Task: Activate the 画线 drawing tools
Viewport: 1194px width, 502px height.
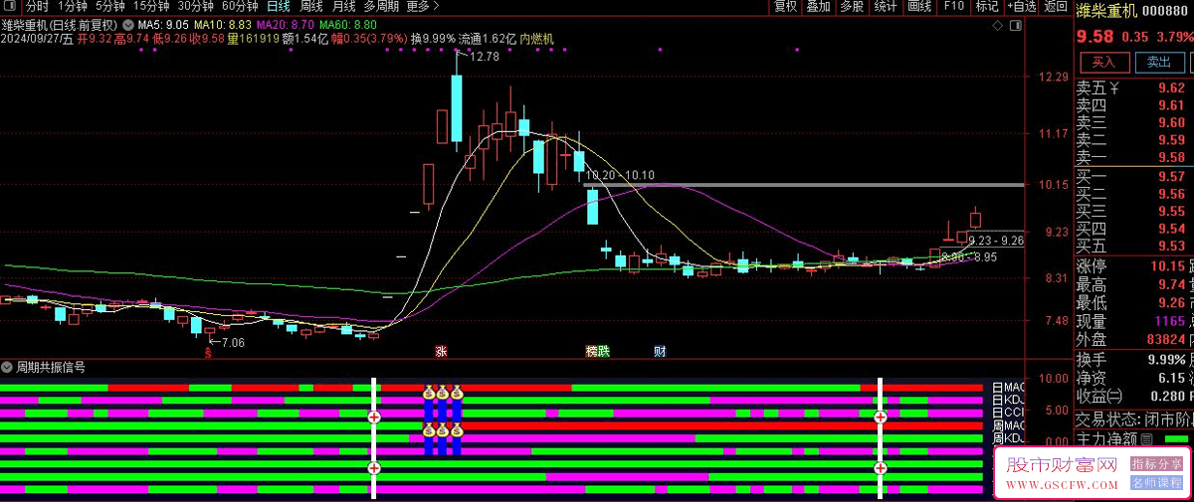Action: click(919, 7)
